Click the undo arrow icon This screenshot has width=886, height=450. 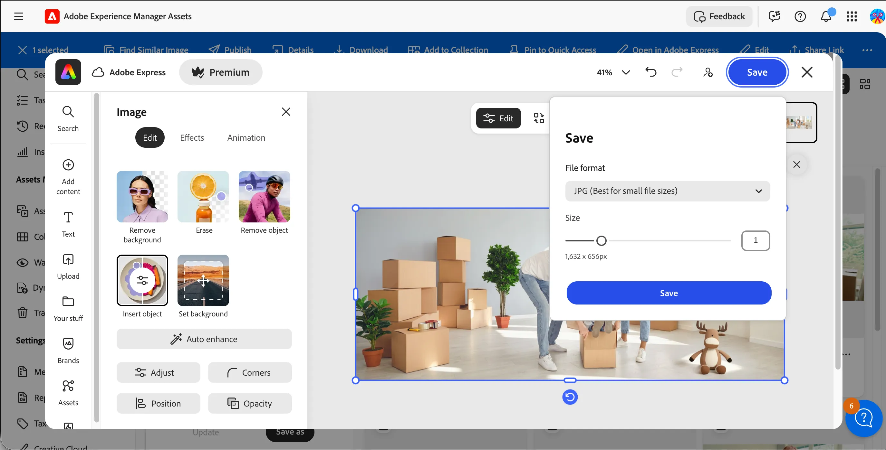point(651,72)
